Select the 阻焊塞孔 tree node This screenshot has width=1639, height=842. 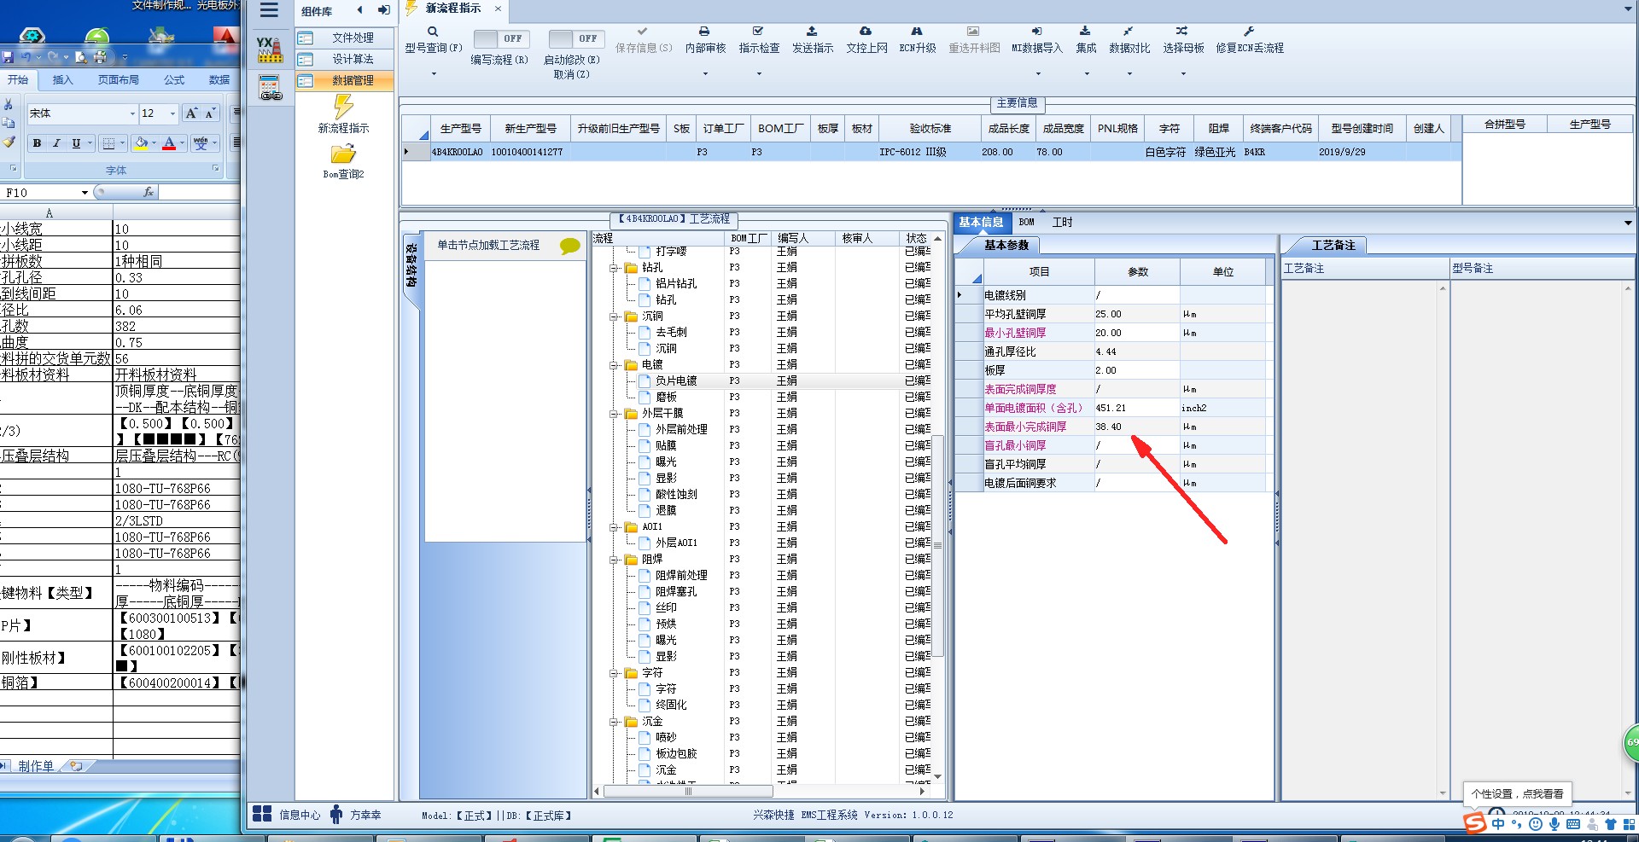tap(676, 592)
